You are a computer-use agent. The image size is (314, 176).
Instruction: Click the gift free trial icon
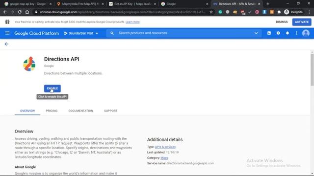point(7,22)
